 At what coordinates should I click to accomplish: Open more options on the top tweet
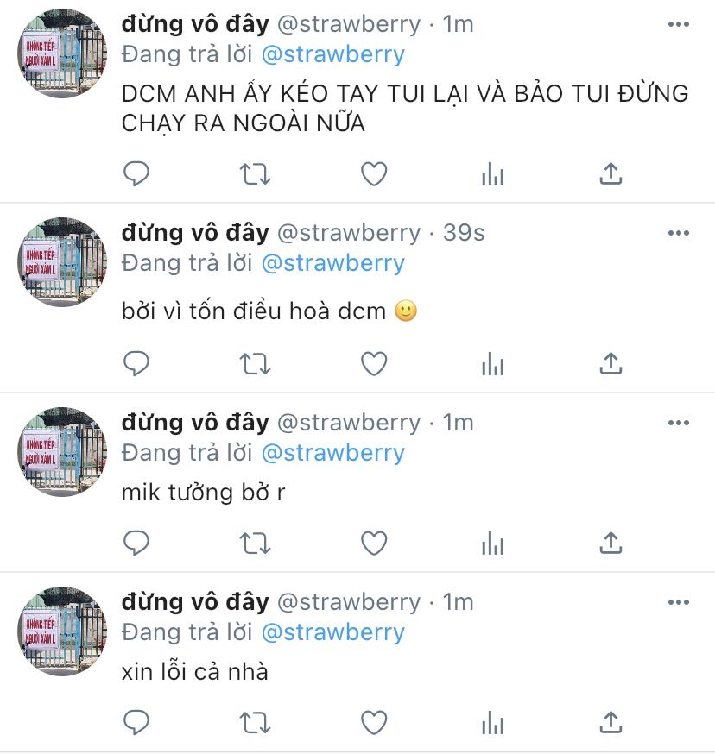[679, 24]
